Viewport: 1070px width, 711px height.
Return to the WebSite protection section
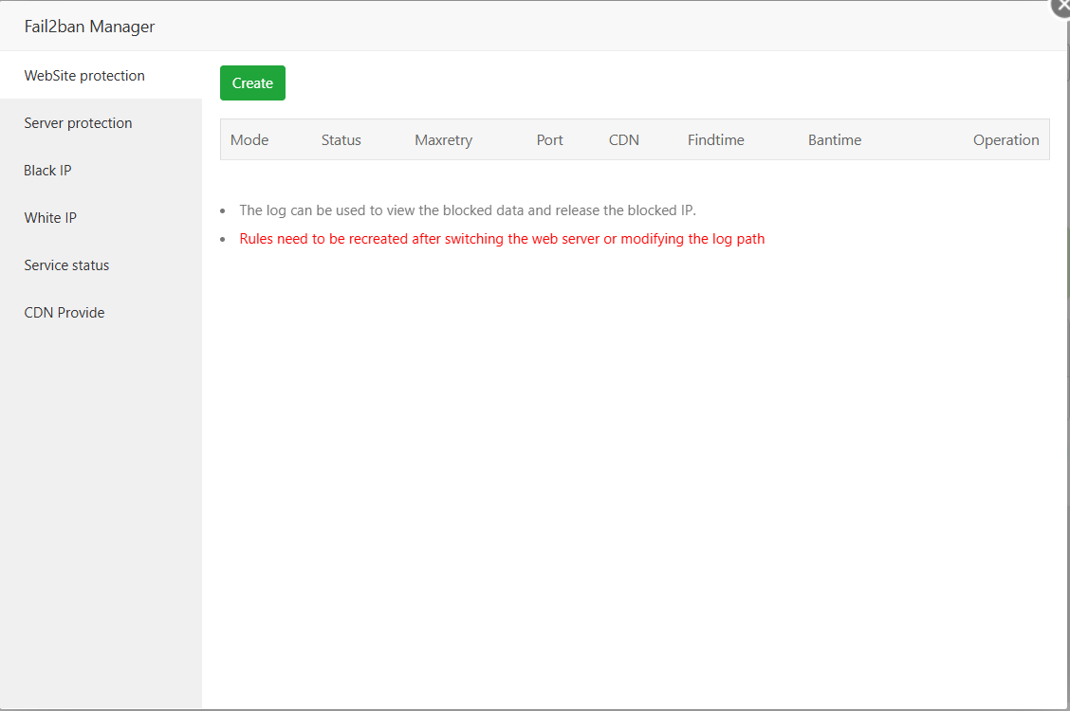click(x=84, y=75)
